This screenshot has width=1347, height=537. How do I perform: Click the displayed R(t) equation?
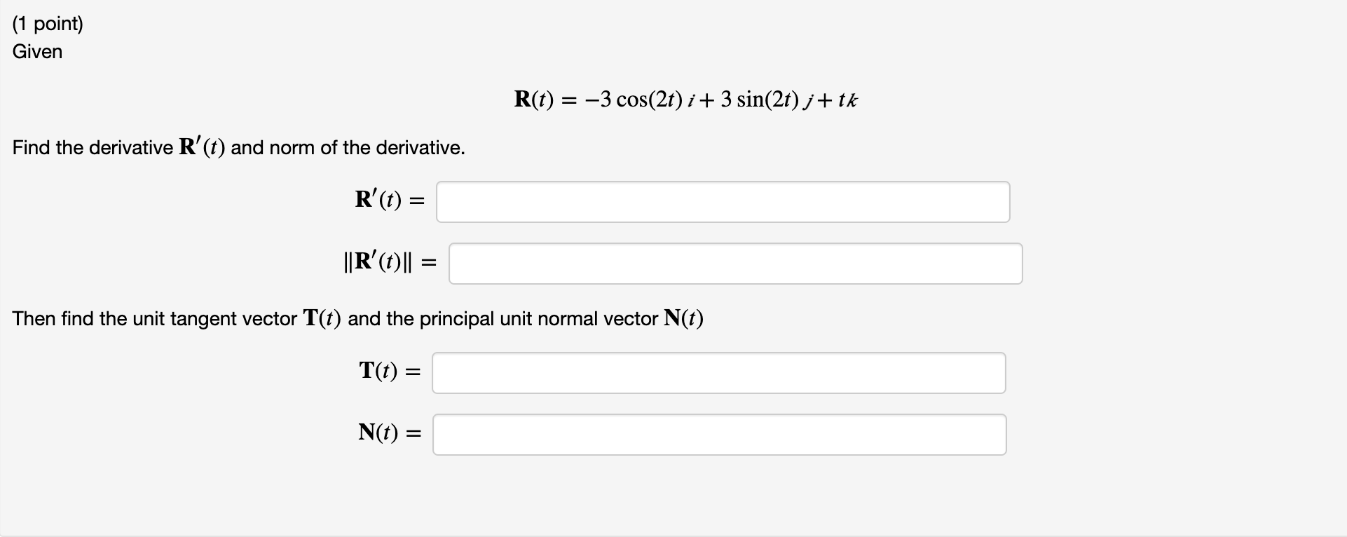(685, 100)
